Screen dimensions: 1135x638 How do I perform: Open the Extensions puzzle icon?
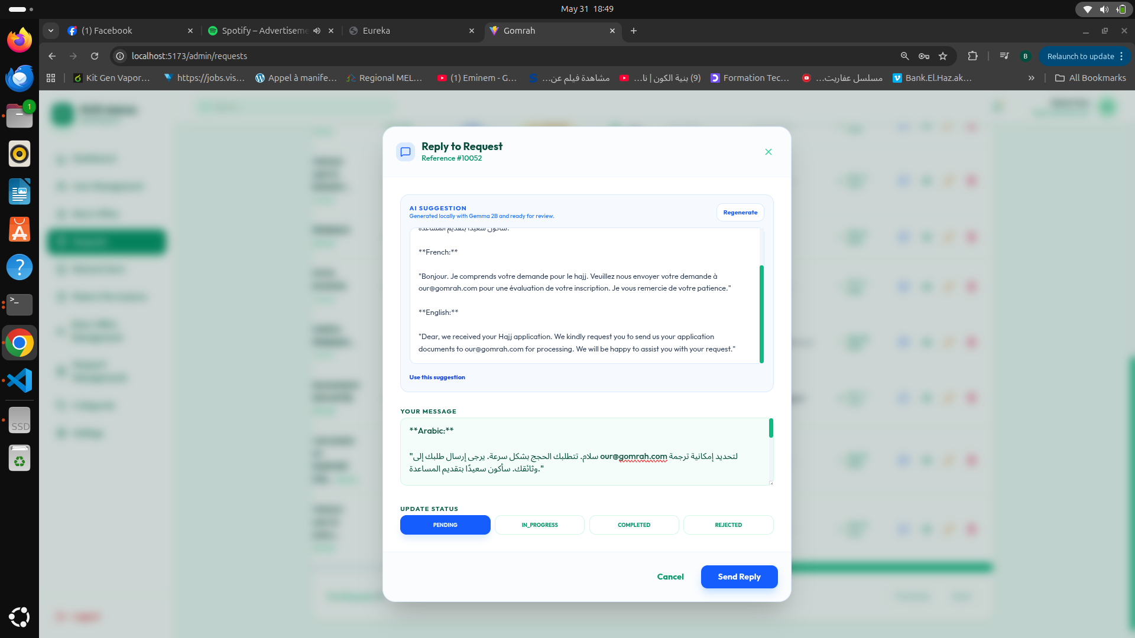point(972,56)
